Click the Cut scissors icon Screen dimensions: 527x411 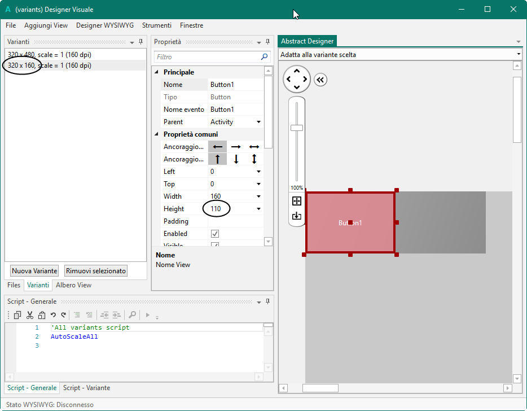(30, 315)
